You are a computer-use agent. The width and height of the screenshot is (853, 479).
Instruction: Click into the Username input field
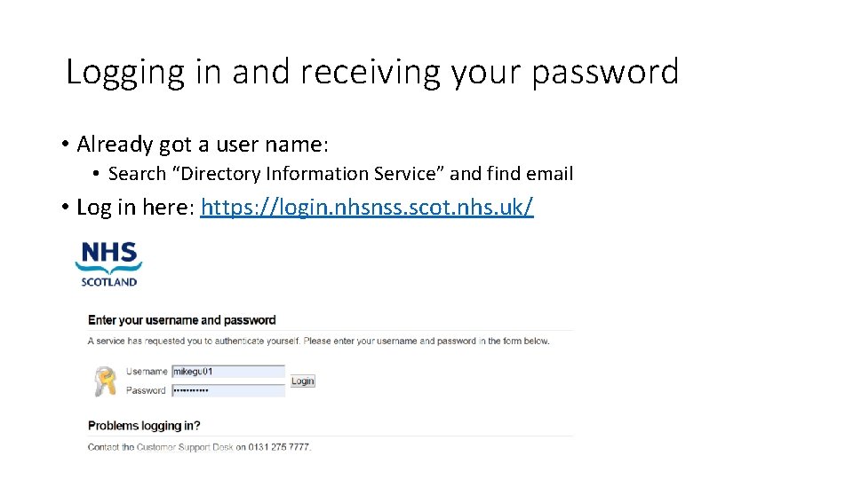[228, 372]
